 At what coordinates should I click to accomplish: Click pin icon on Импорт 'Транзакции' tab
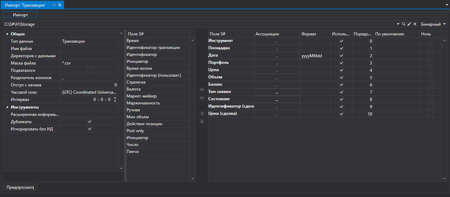[x=54, y=5]
